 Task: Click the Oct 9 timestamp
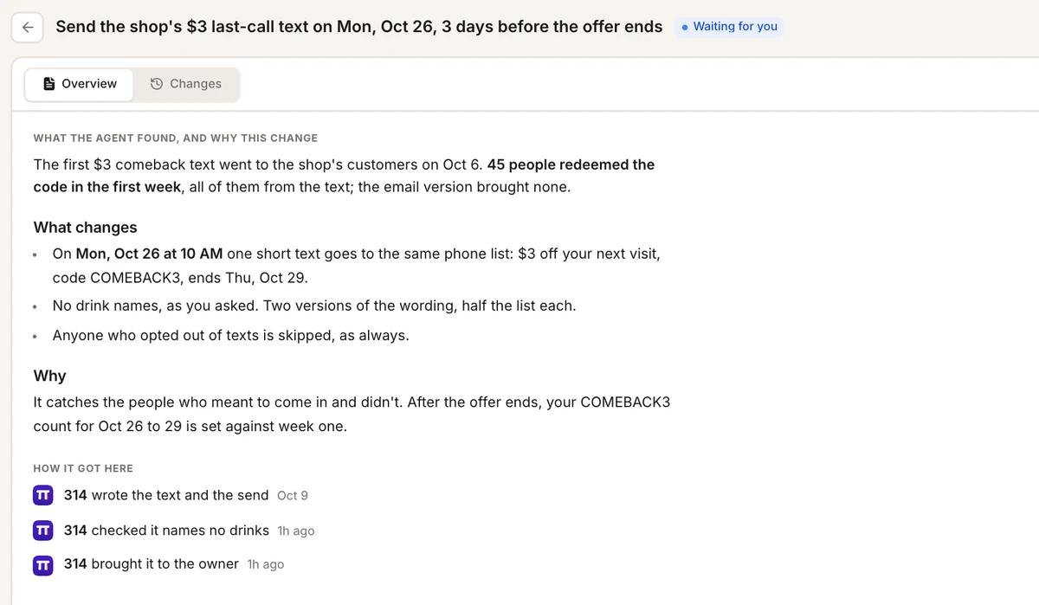[293, 496]
